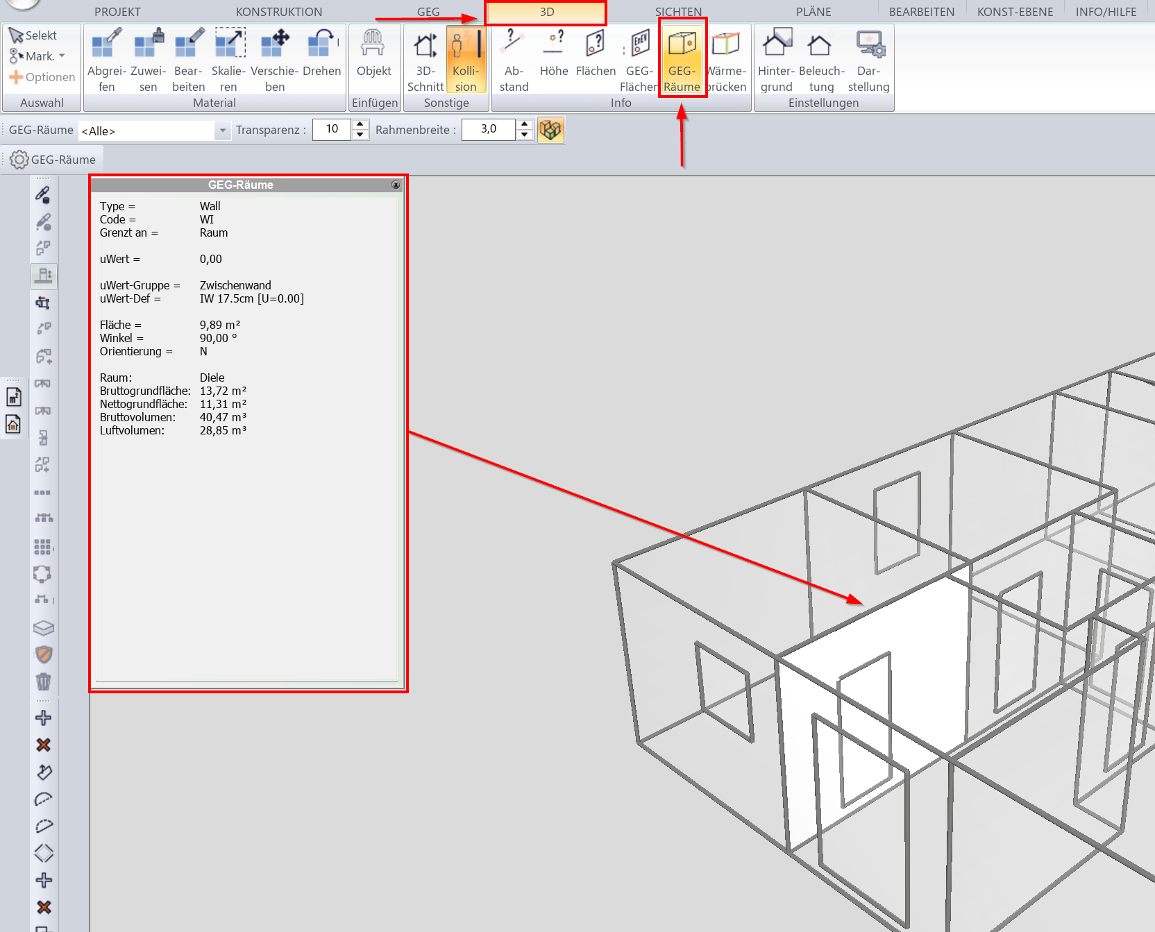Click the Optionen button
1155x932 pixels.
click(x=42, y=77)
